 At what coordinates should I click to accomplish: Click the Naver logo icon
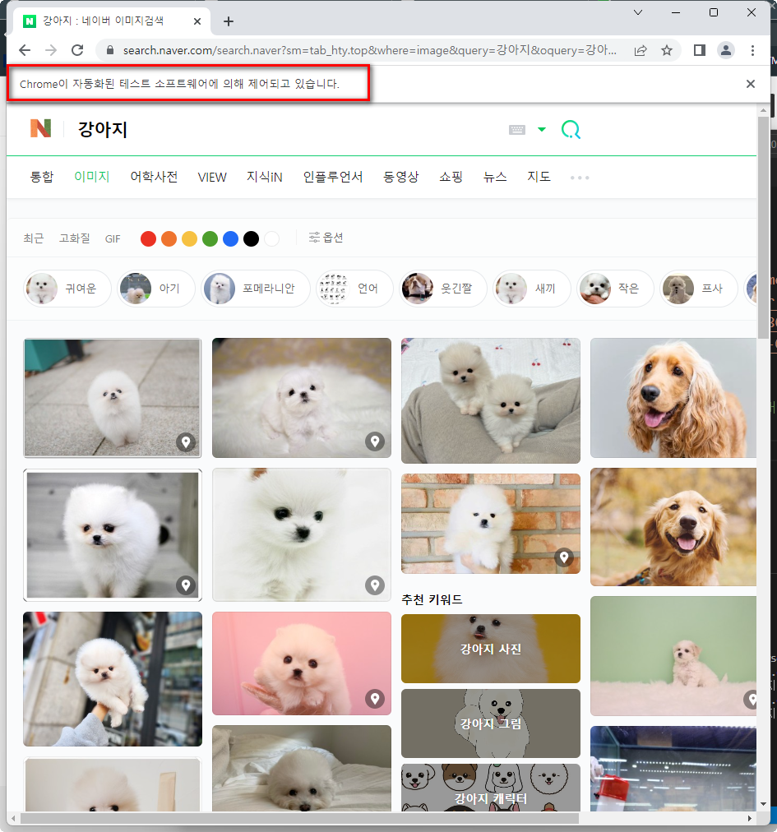coord(38,128)
